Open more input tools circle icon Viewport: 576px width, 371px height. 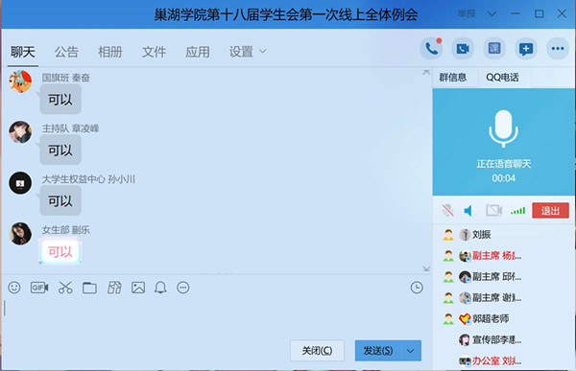(183, 288)
